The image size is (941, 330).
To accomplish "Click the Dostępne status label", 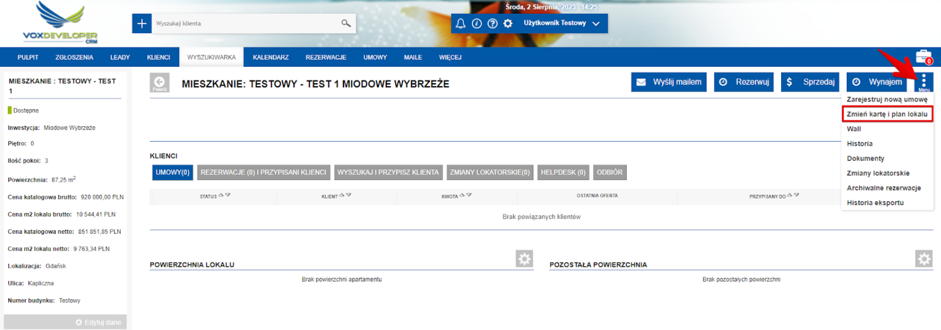I will (x=26, y=110).
